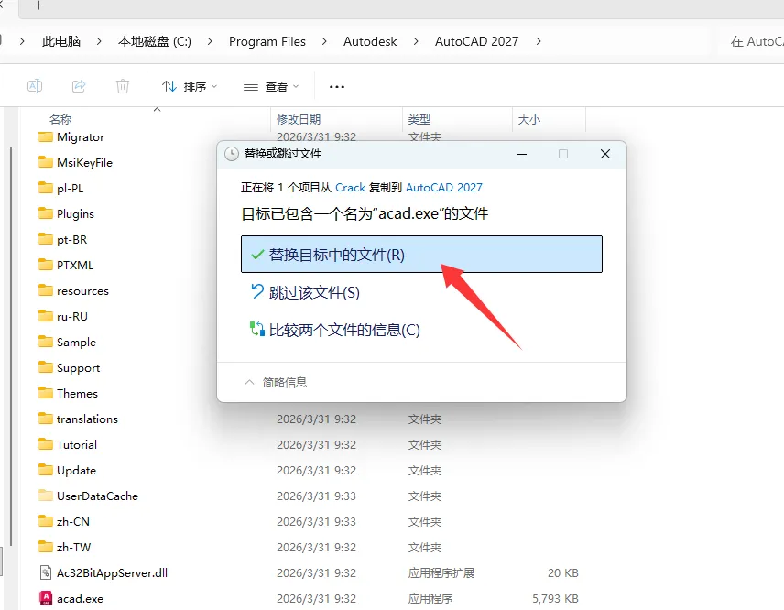Navigate to Autodesk breadcrumb
This screenshot has width=784, height=610.
(x=370, y=41)
